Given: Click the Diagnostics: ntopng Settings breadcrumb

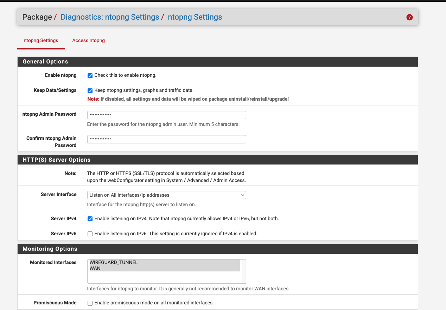Looking at the screenshot, I should [x=110, y=17].
